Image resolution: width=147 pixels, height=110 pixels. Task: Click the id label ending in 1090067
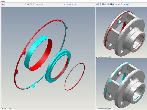click(x=104, y=109)
